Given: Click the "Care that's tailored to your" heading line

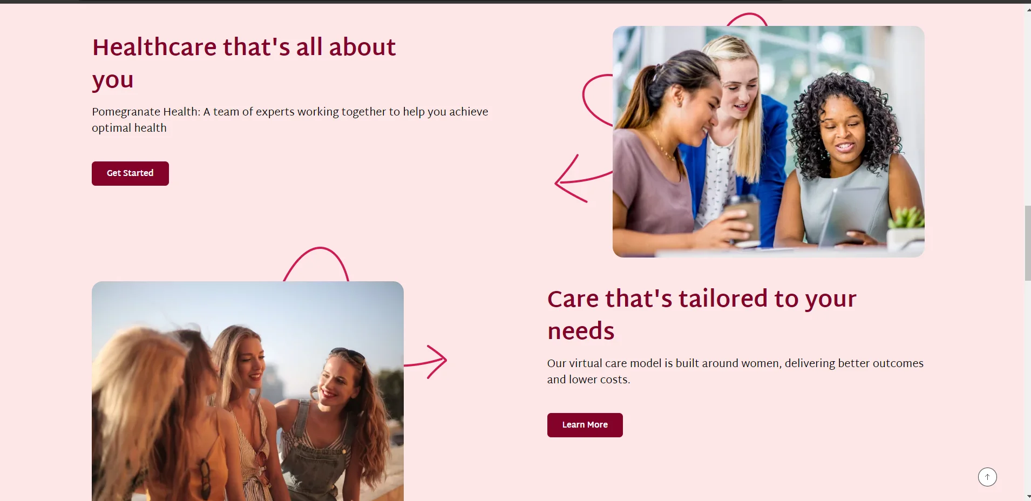Looking at the screenshot, I should [702, 299].
